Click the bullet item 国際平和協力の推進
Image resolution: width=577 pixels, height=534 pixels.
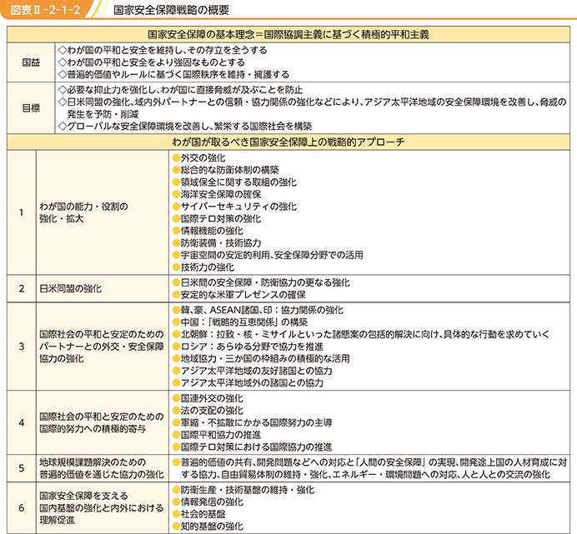pos(217,435)
